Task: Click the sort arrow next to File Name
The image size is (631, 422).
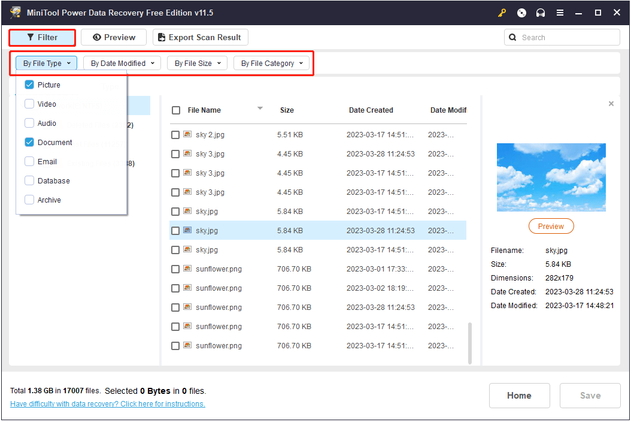Action: tap(260, 108)
